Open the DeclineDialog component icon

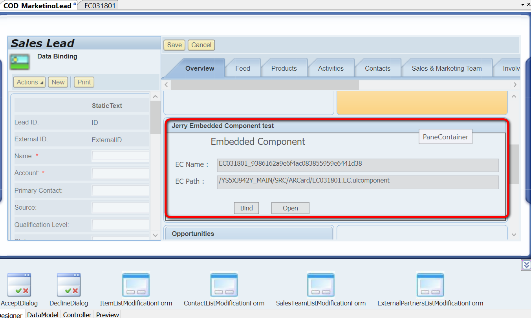(69, 285)
